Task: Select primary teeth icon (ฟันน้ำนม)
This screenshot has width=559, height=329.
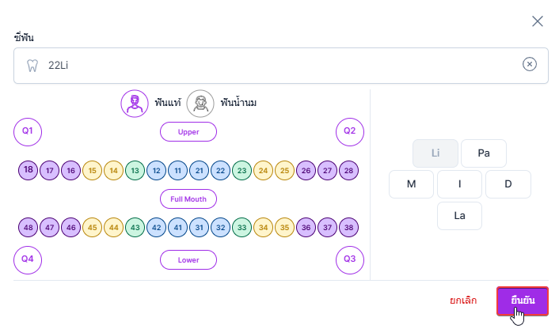Action: 200,103
